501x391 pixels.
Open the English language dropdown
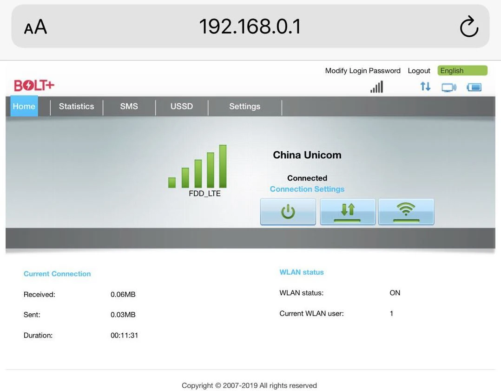(462, 71)
